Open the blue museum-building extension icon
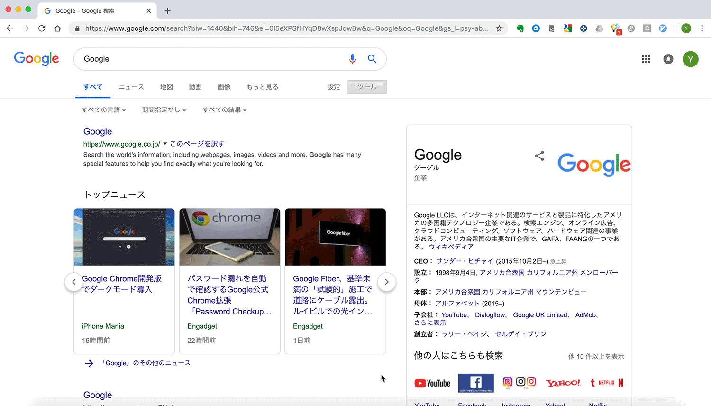 click(x=536, y=28)
